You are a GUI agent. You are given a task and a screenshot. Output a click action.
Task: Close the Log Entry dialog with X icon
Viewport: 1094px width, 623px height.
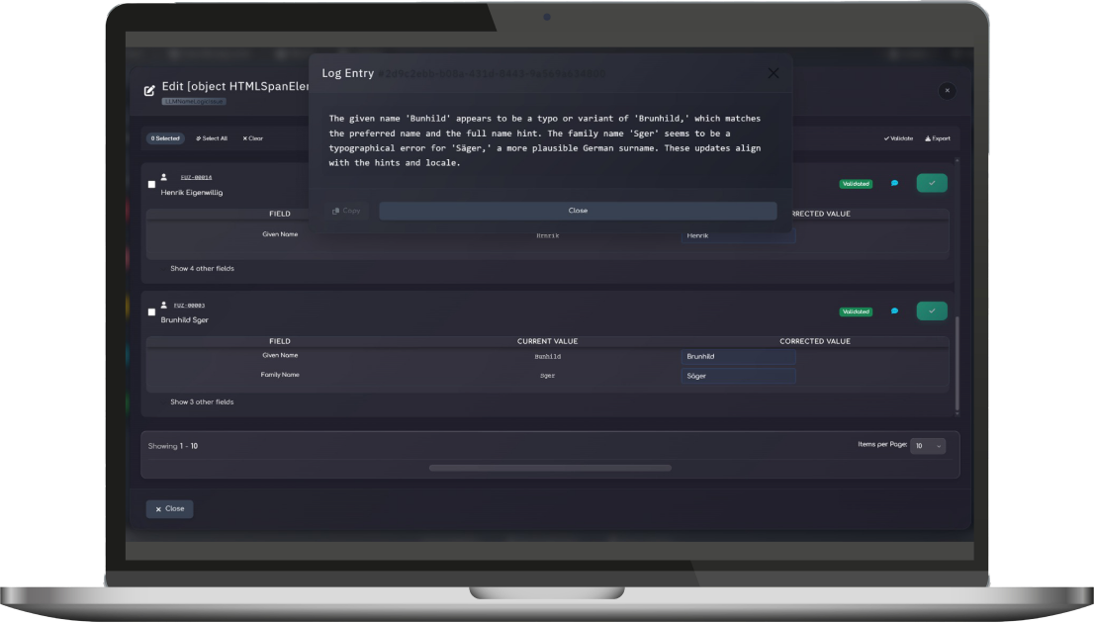point(774,73)
